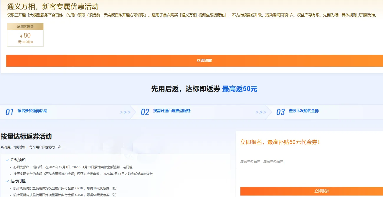Select the 满减优惠券 coupon badge
Viewport: 383px width, 197px height.
point(25,26)
